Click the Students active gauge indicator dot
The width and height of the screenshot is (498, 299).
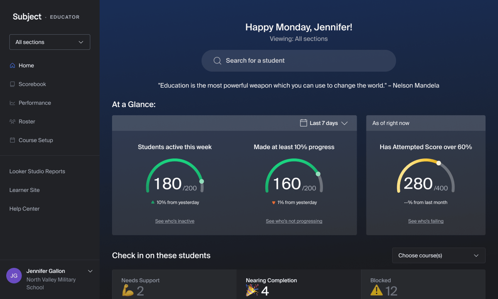202,181
